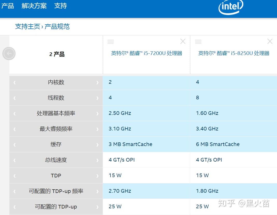Expand the 内核数 row right chevron
This screenshot has height=215, width=277.
click(x=98, y=82)
